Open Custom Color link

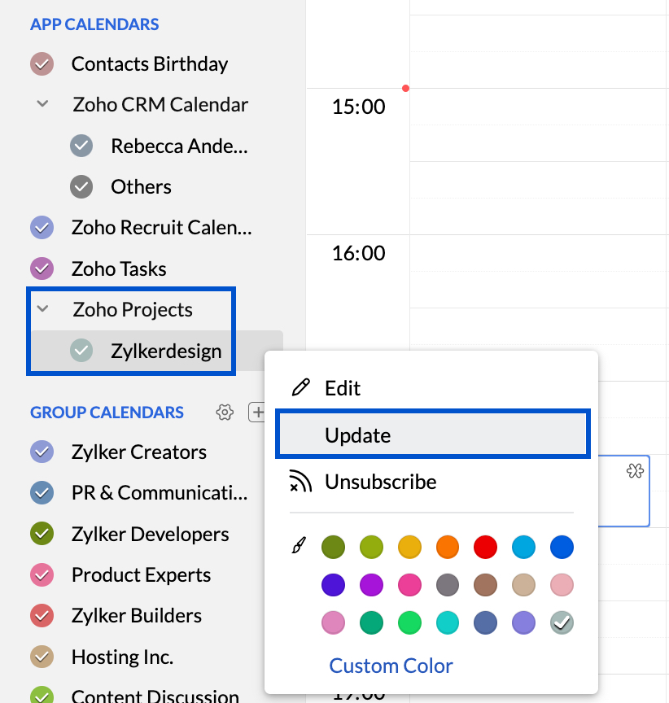point(391,666)
